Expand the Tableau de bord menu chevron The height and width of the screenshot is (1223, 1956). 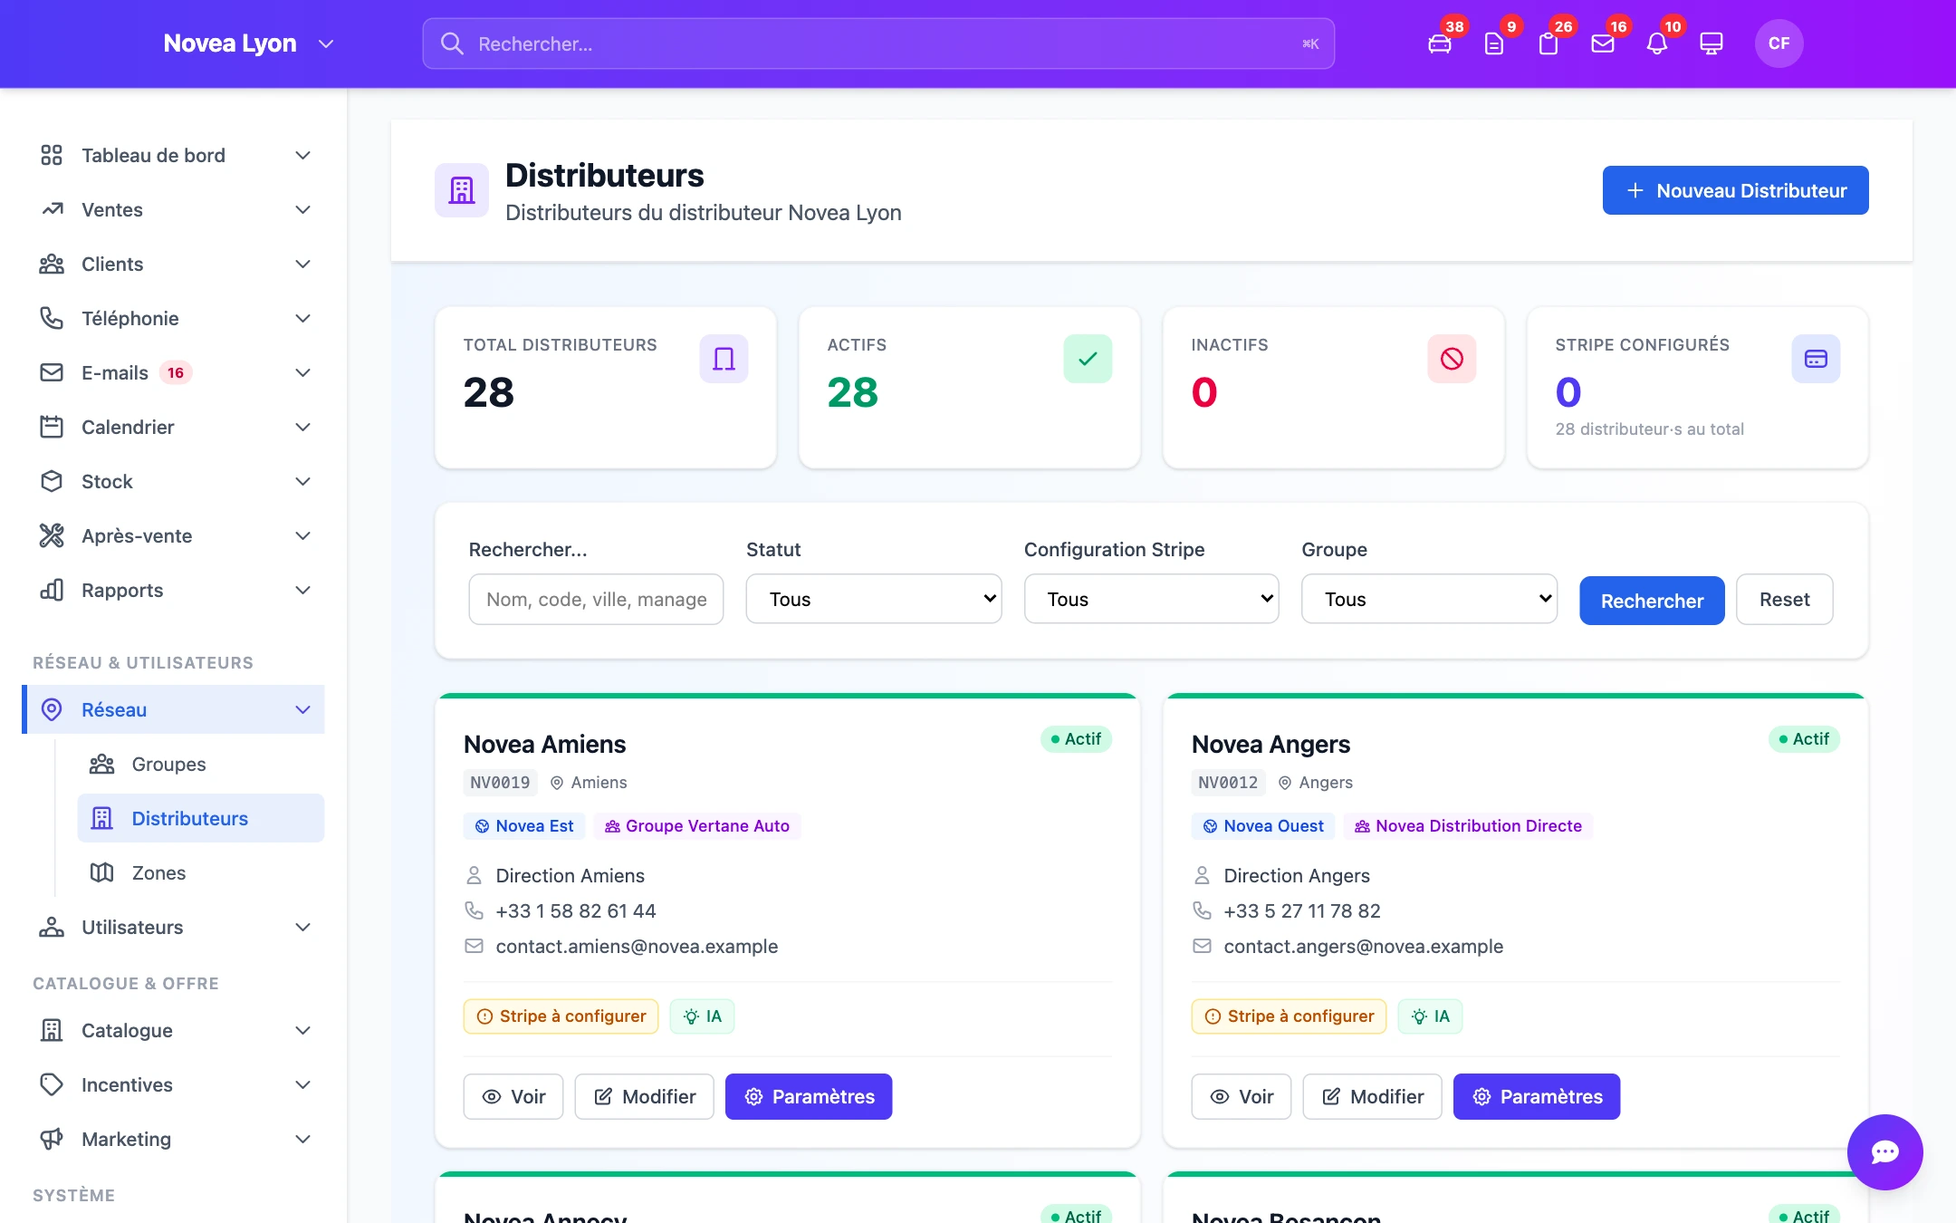303,155
